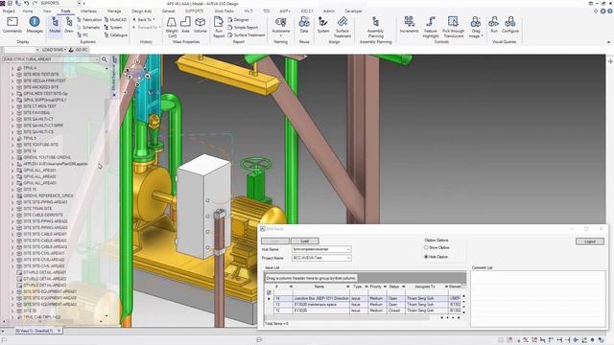The width and height of the screenshot is (614, 345).
Task: Expand the SITE CABLE-DEMOSITE tree node
Action: click(12, 215)
